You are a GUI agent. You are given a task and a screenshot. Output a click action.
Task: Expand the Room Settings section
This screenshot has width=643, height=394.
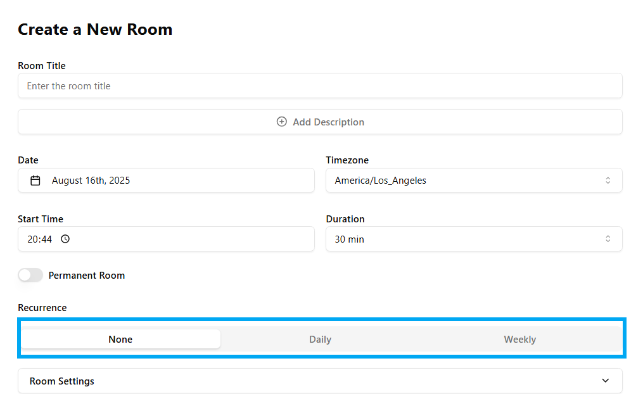point(320,381)
